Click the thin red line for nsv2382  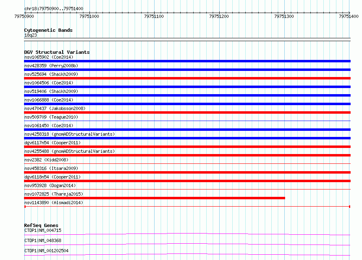point(187,163)
